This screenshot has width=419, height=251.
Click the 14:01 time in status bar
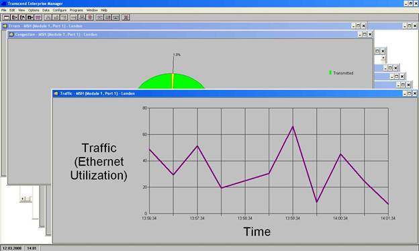(x=32, y=248)
